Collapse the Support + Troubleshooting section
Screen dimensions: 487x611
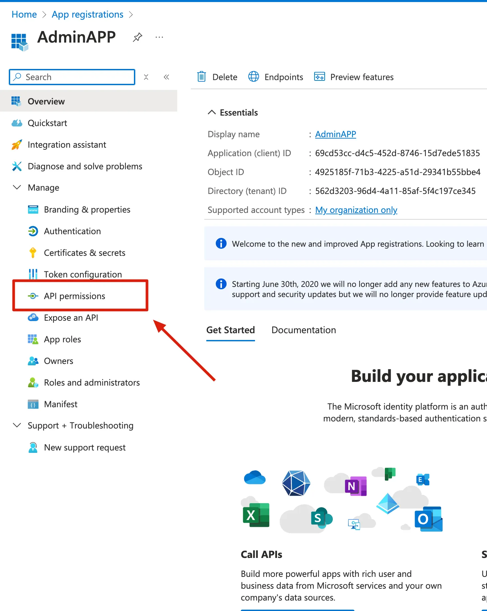17,425
